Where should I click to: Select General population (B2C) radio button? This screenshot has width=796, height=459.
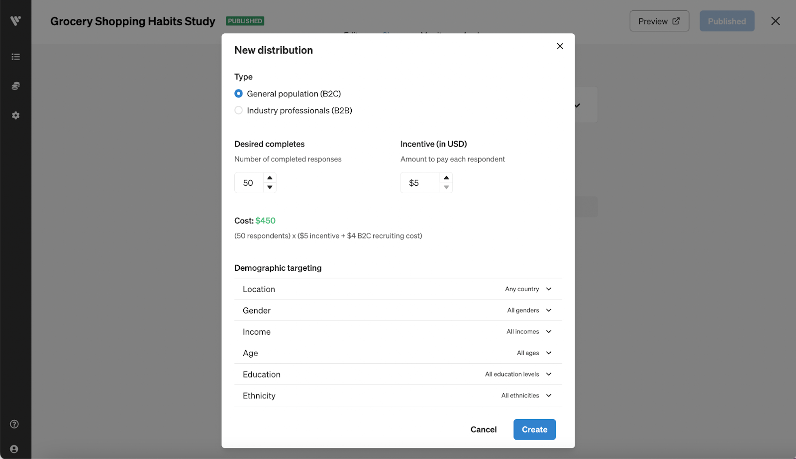pos(239,94)
